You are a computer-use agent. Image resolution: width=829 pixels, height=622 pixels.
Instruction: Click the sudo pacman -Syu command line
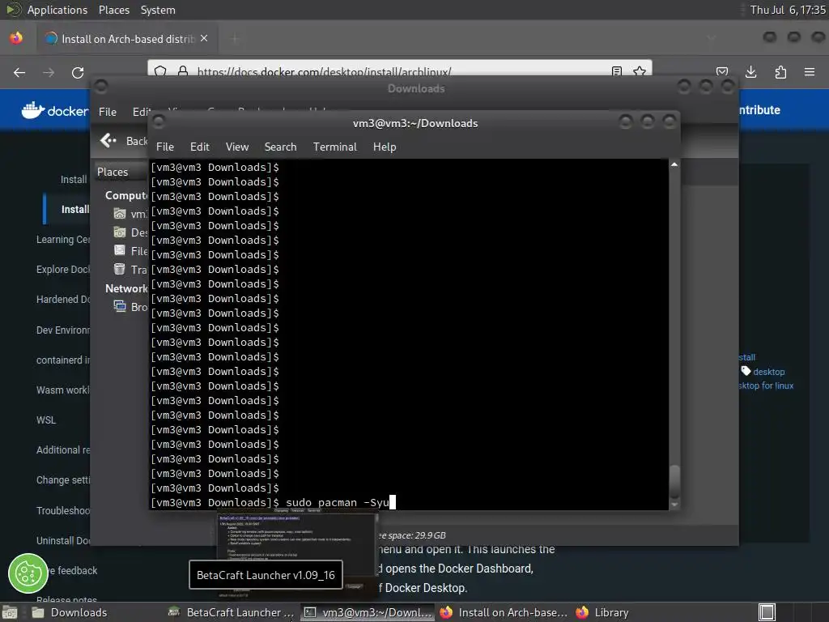(338, 502)
